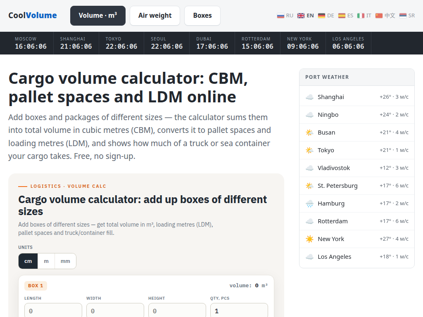
Task: Click the Box 1 volume readout
Action: pyautogui.click(x=248, y=286)
